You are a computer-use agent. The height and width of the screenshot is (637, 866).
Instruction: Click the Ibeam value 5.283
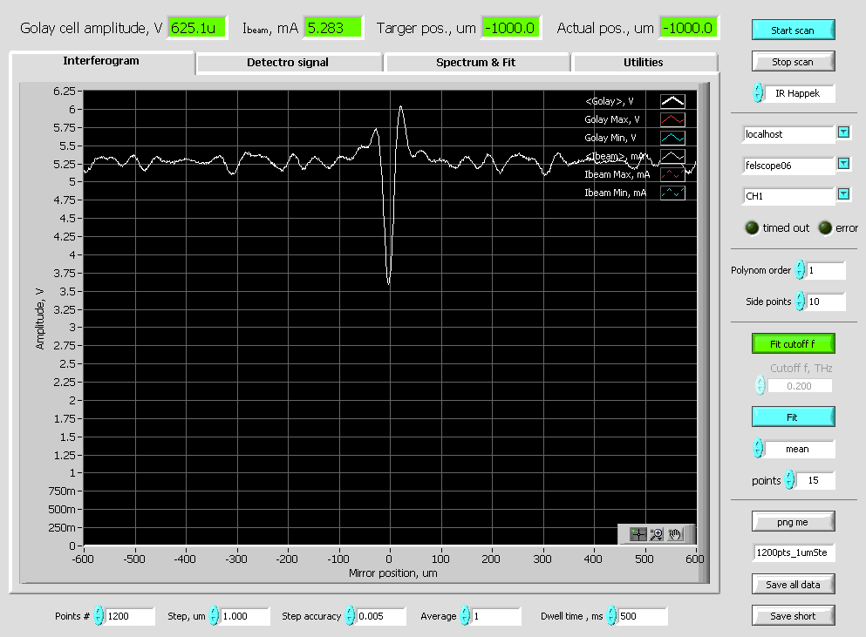(x=332, y=28)
